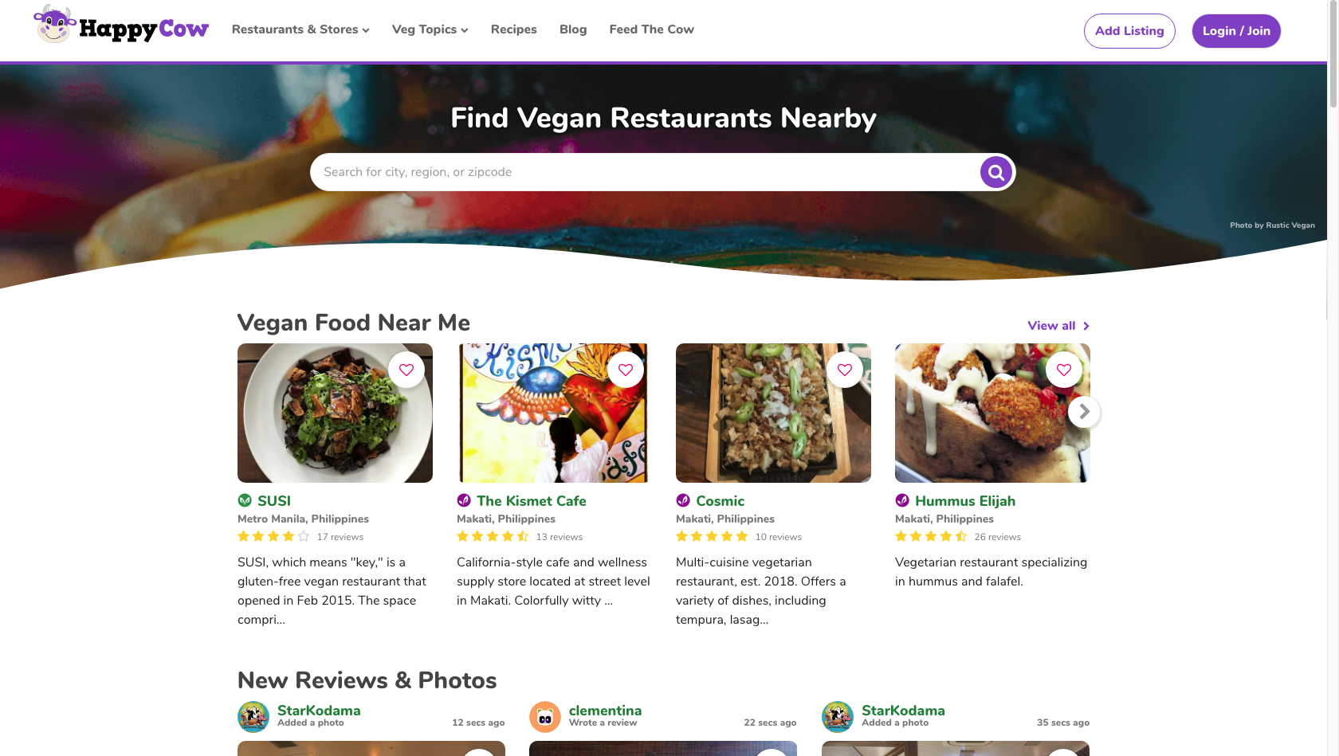Click the heart on Hummus Elijah photo
1339x756 pixels.
[x=1064, y=370]
